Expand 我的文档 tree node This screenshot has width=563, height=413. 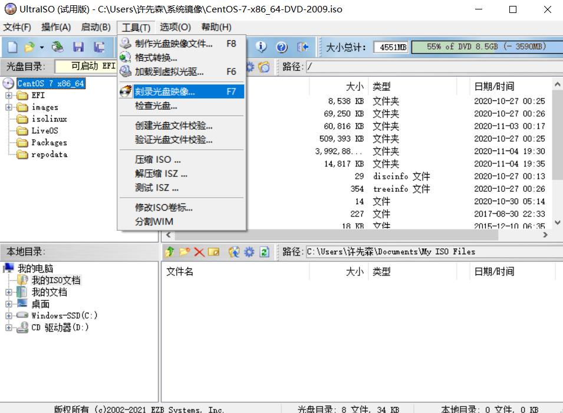pos(9,293)
